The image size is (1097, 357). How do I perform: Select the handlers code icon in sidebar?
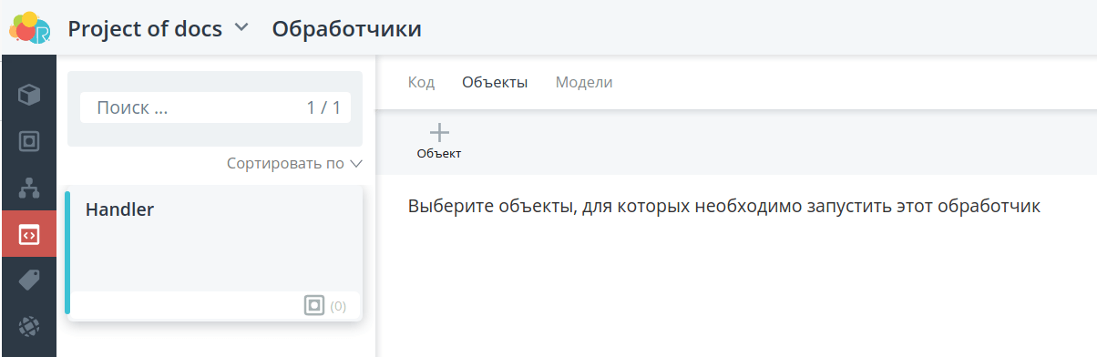tap(29, 235)
